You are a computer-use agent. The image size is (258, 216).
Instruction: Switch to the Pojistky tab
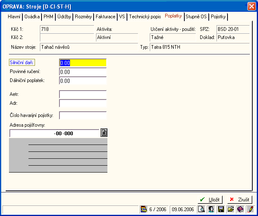[x=218, y=17]
